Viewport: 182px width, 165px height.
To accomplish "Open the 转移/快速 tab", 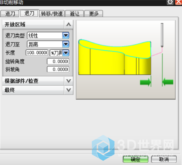I will [52, 14].
